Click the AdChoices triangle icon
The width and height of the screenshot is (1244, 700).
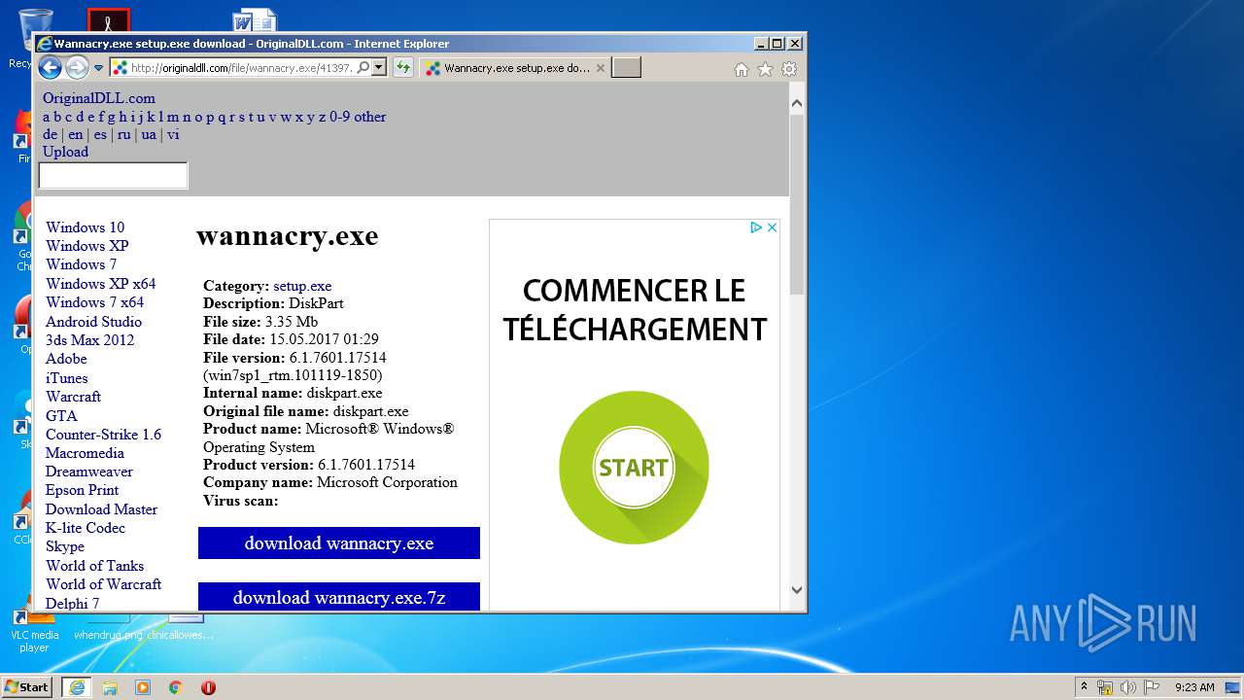756,227
